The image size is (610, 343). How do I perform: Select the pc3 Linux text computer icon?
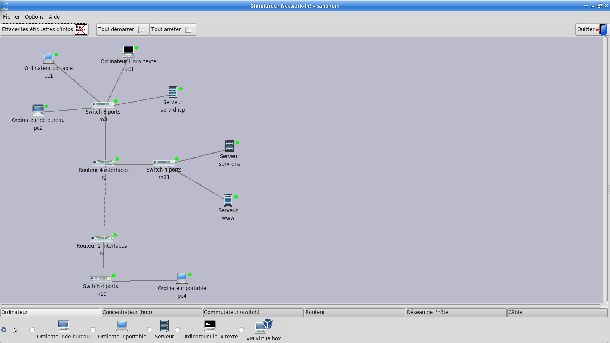coord(128,51)
